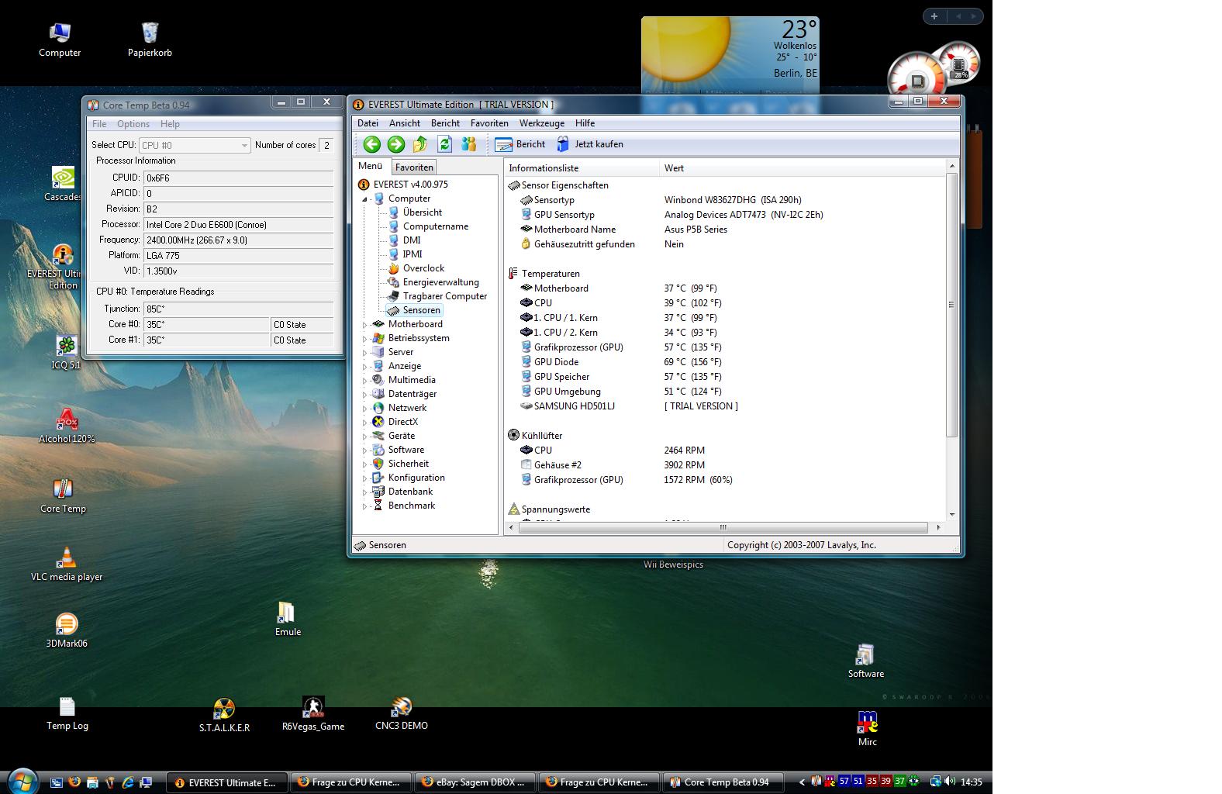The image size is (1222, 794).
Task: Open the Options menu in Core Temp
Action: click(133, 124)
